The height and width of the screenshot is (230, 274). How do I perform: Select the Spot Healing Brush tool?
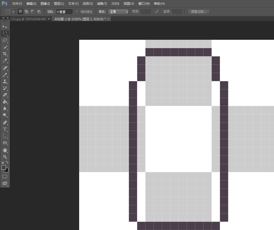tap(5, 68)
